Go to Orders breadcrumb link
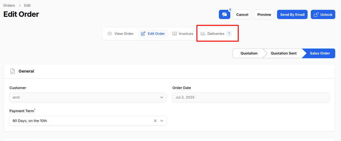Image resolution: width=341 pixels, height=141 pixels. 9,5
